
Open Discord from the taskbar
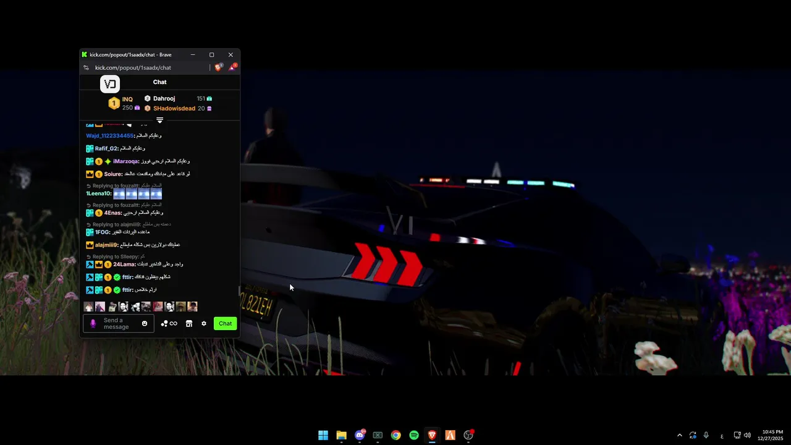click(x=360, y=435)
